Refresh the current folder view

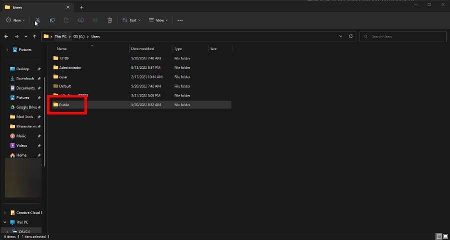[350, 36]
